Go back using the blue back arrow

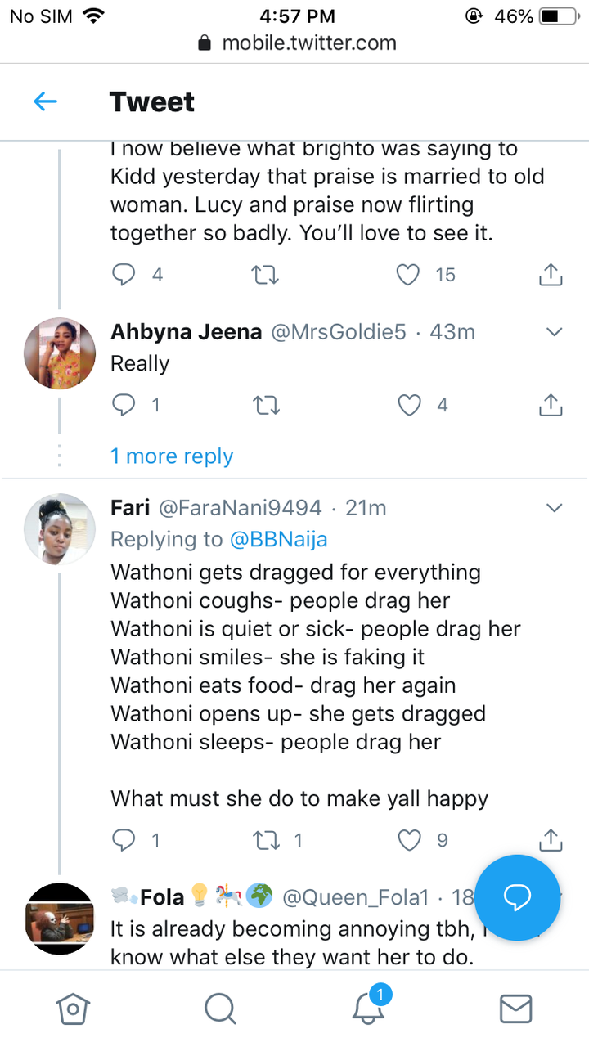[45, 101]
